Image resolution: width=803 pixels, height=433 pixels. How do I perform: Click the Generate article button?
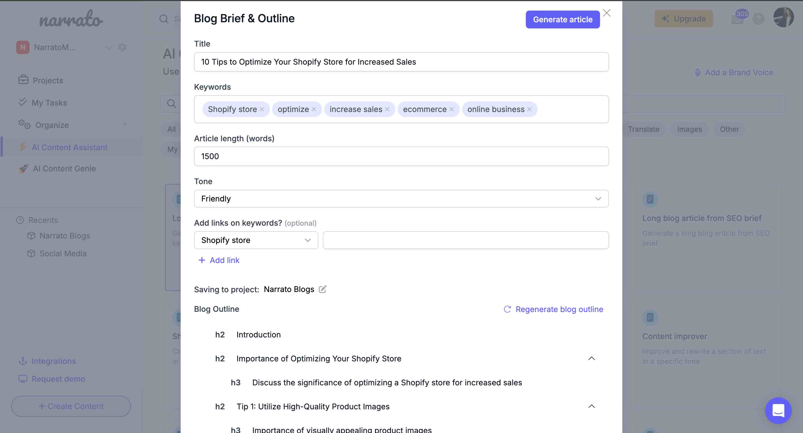562,19
